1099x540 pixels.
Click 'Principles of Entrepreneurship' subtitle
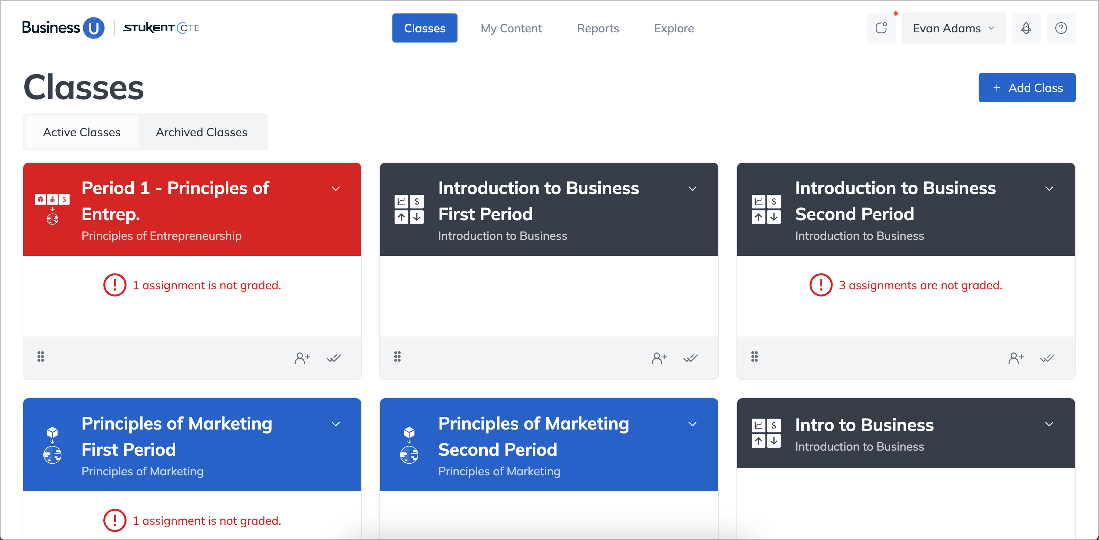click(161, 236)
